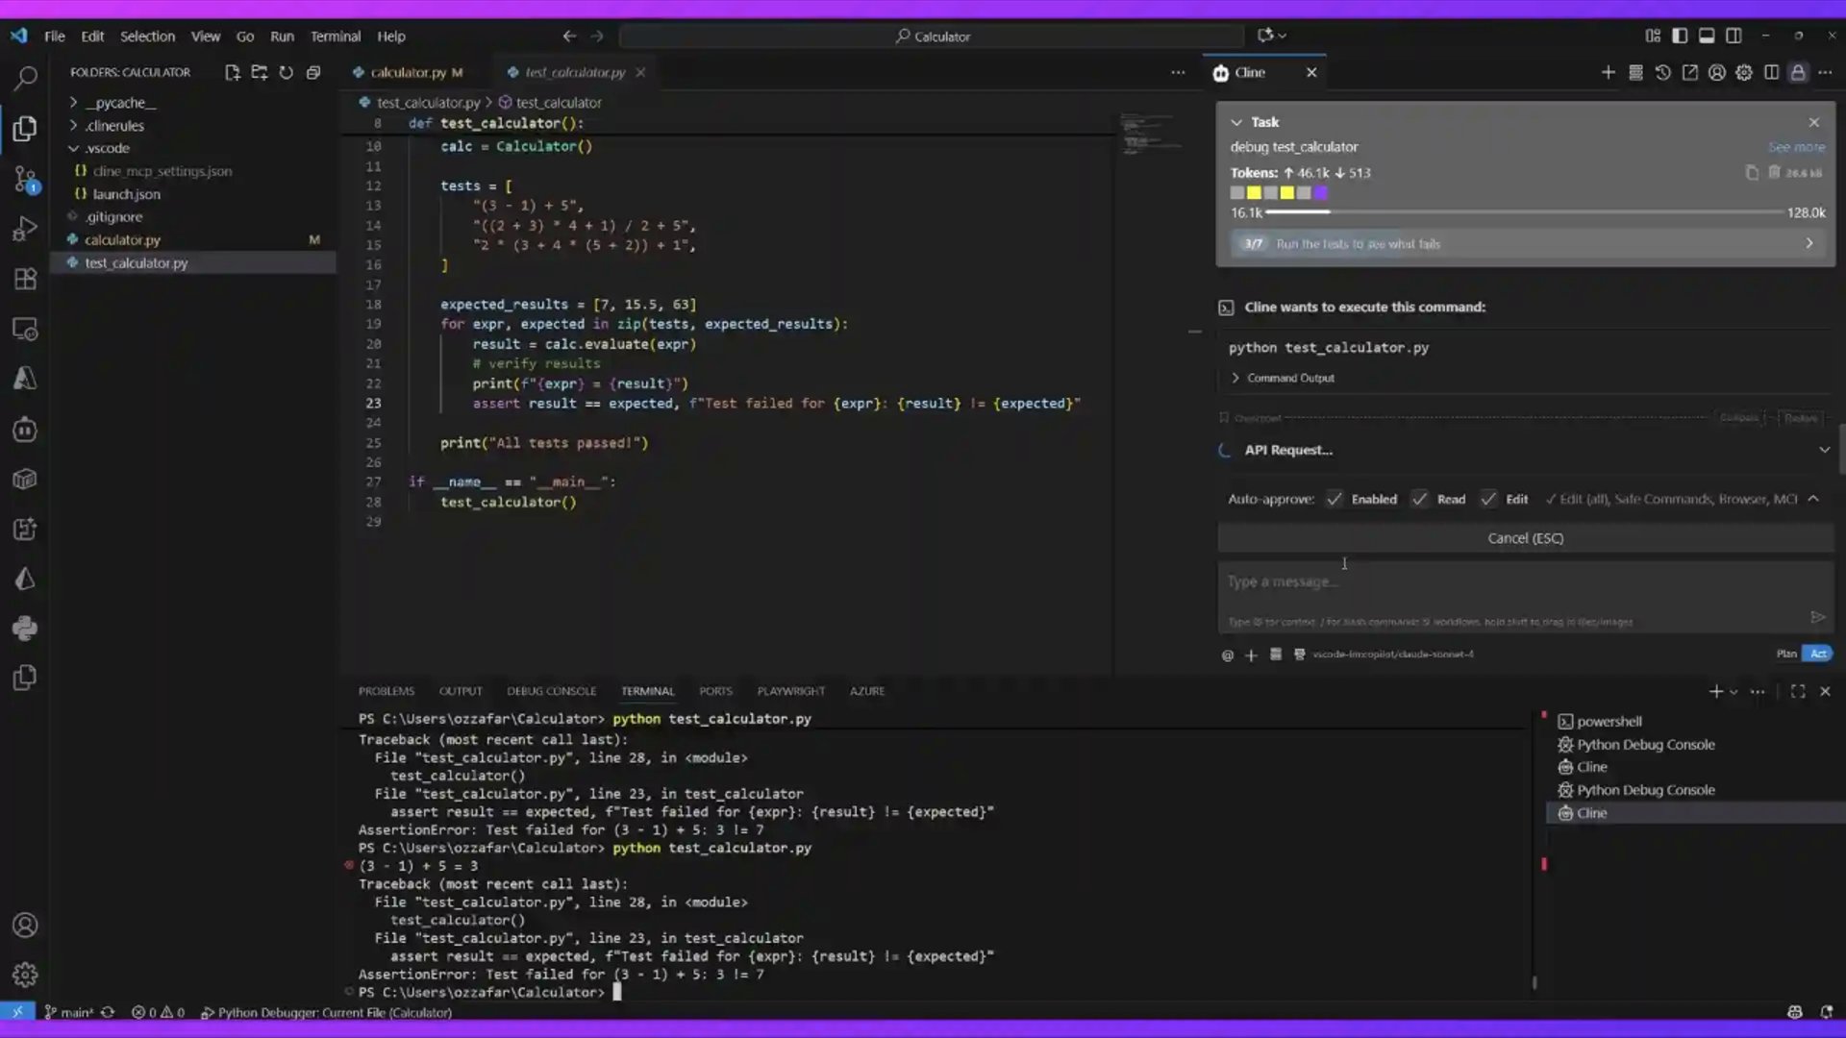The height and width of the screenshot is (1038, 1846).
Task: Click the New File icon in Explorer
Action: click(232, 72)
